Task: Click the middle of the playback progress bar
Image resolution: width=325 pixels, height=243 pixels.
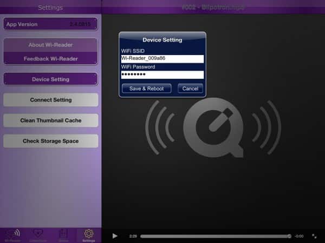Action: [x=214, y=236]
